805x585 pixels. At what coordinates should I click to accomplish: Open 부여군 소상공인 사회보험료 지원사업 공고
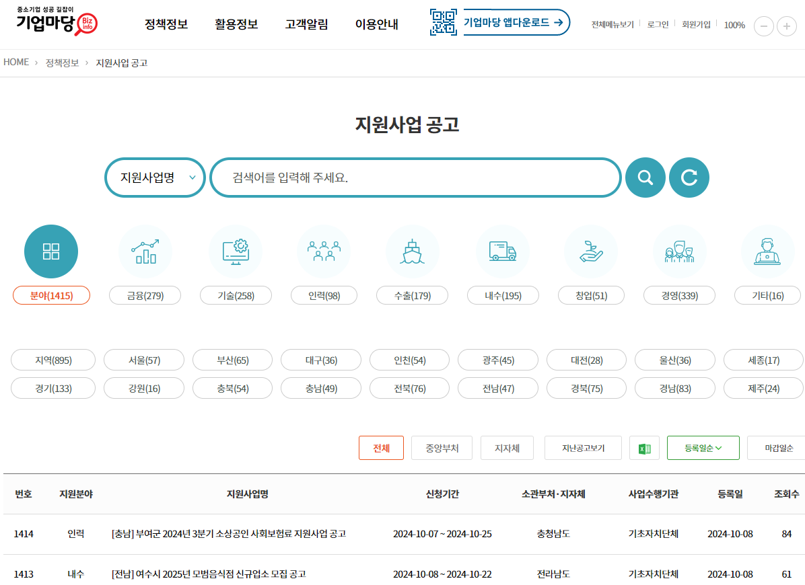point(229,534)
